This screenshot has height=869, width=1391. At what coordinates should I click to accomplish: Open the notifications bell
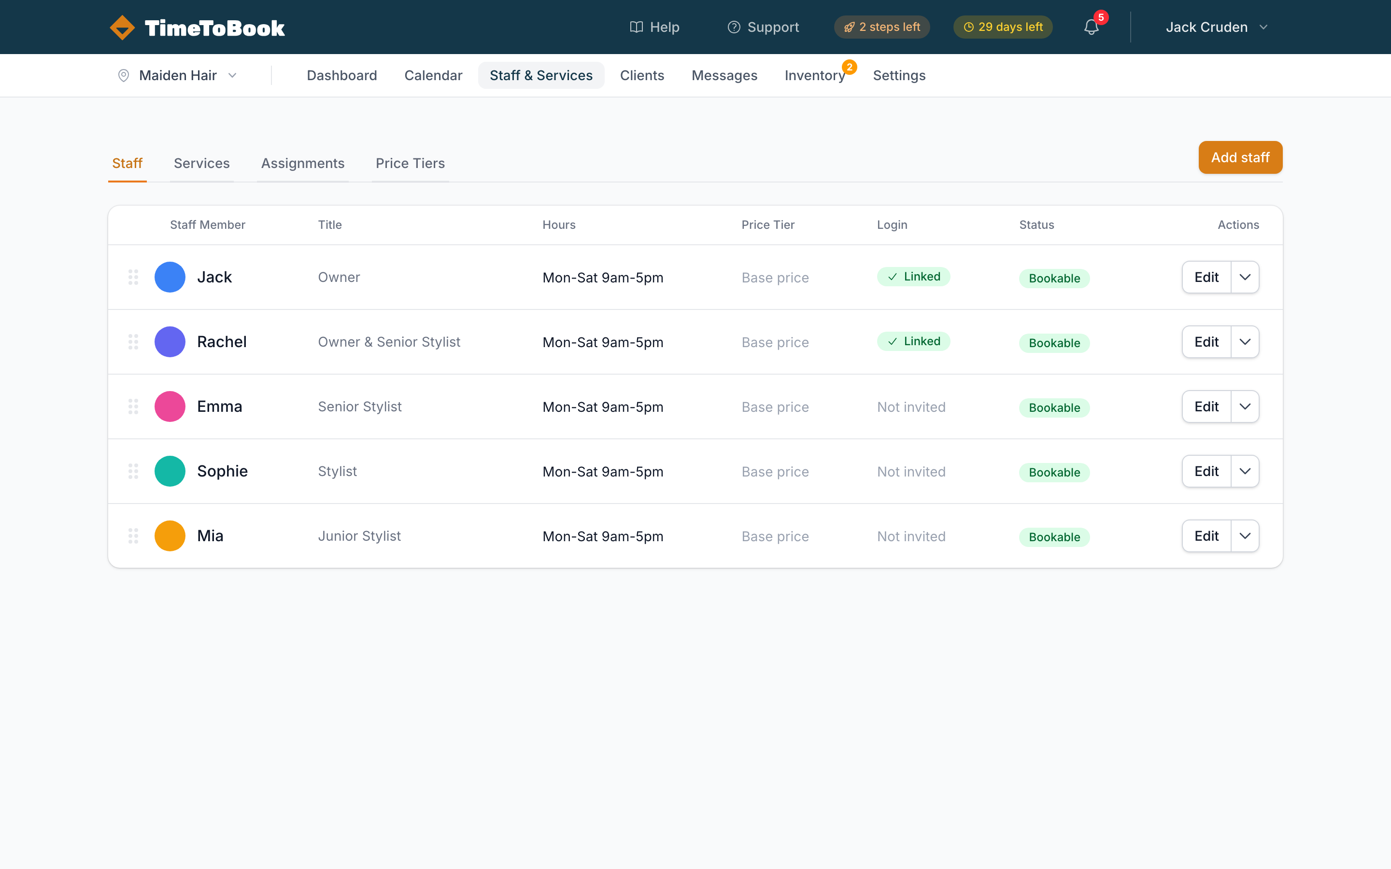[x=1091, y=27]
